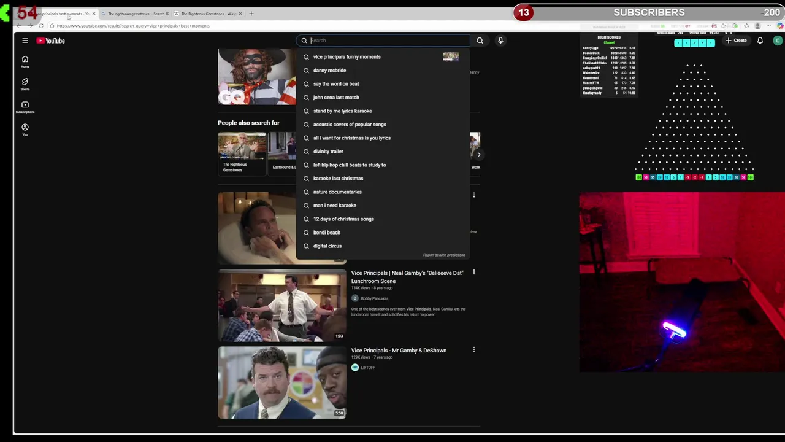Select lofi hip hop chill beats suggestion
The width and height of the screenshot is (785, 442).
383,165
